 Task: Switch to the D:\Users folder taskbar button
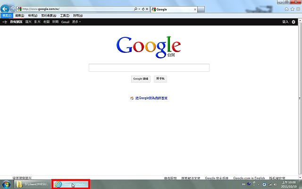[x=32, y=184]
